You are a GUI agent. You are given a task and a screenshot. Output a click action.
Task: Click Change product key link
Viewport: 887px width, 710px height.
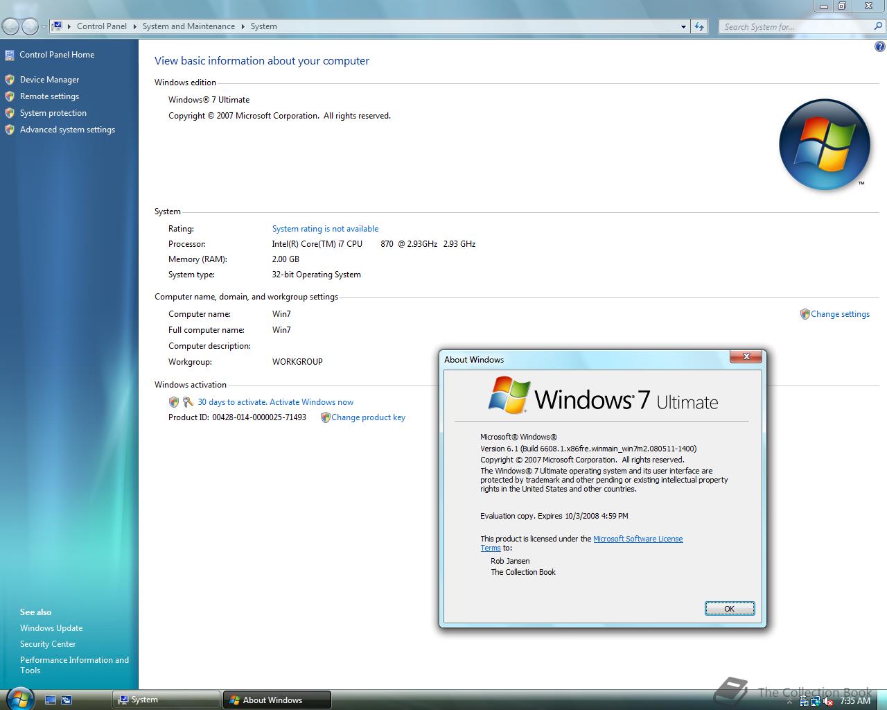point(368,417)
